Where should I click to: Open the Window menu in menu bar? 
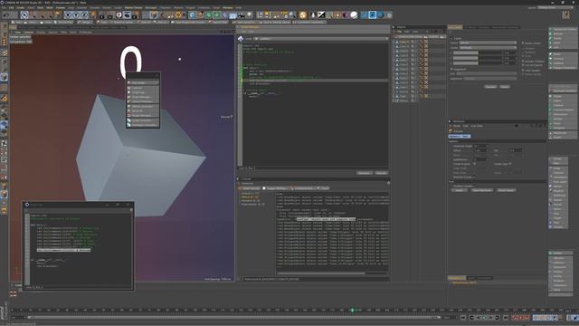[x=228, y=7]
